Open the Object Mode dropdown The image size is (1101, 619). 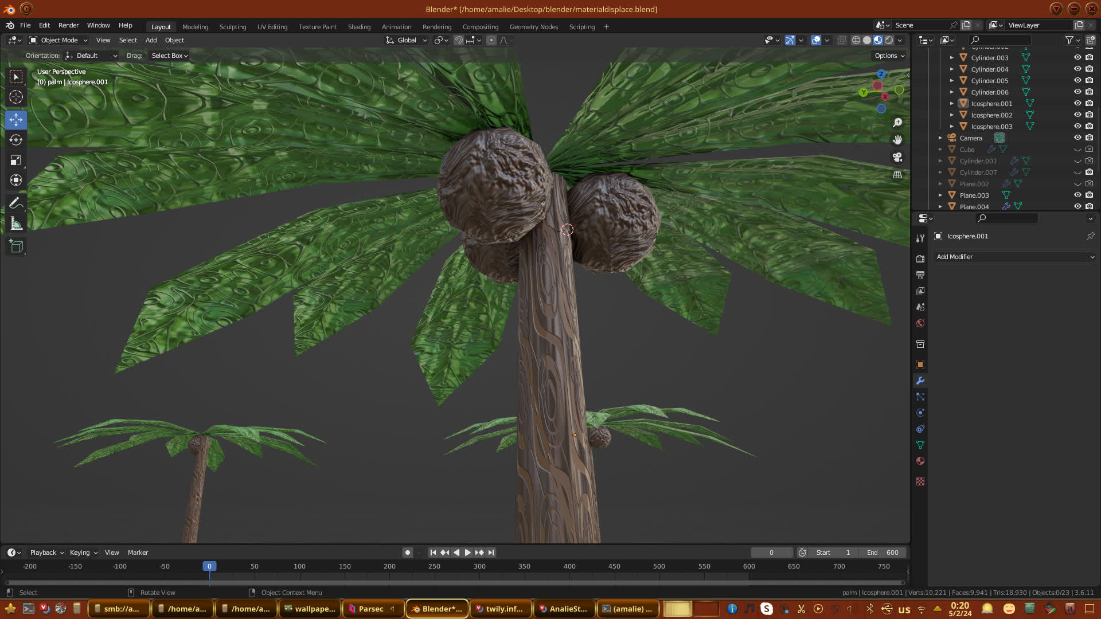coord(58,40)
